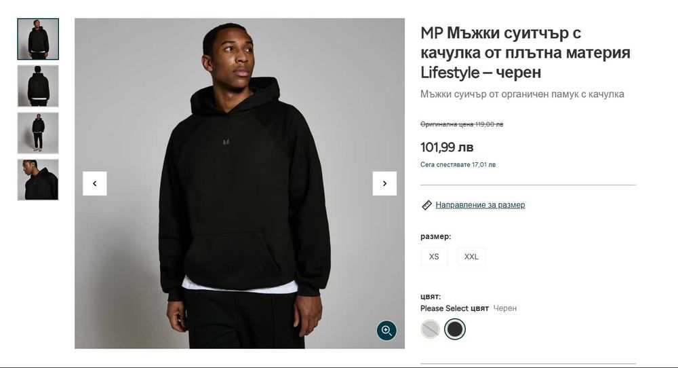The width and height of the screenshot is (678, 368).
Task: Show the back view hoodie thumbnail
Action: click(38, 86)
